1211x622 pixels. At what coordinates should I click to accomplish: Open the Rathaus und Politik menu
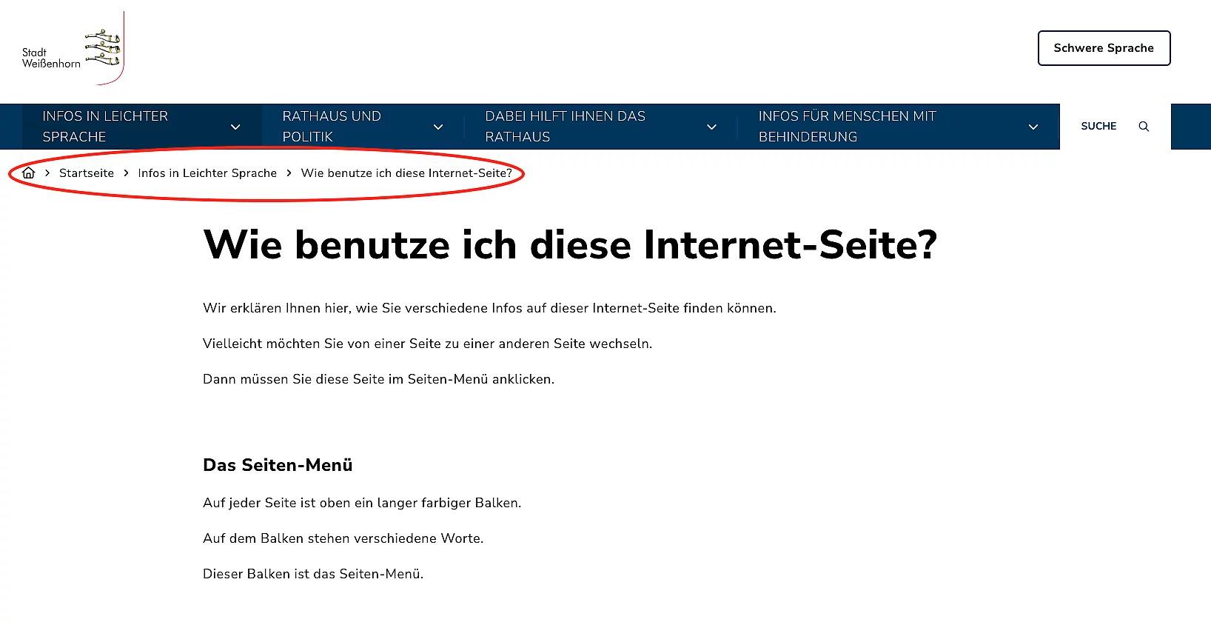coord(332,127)
